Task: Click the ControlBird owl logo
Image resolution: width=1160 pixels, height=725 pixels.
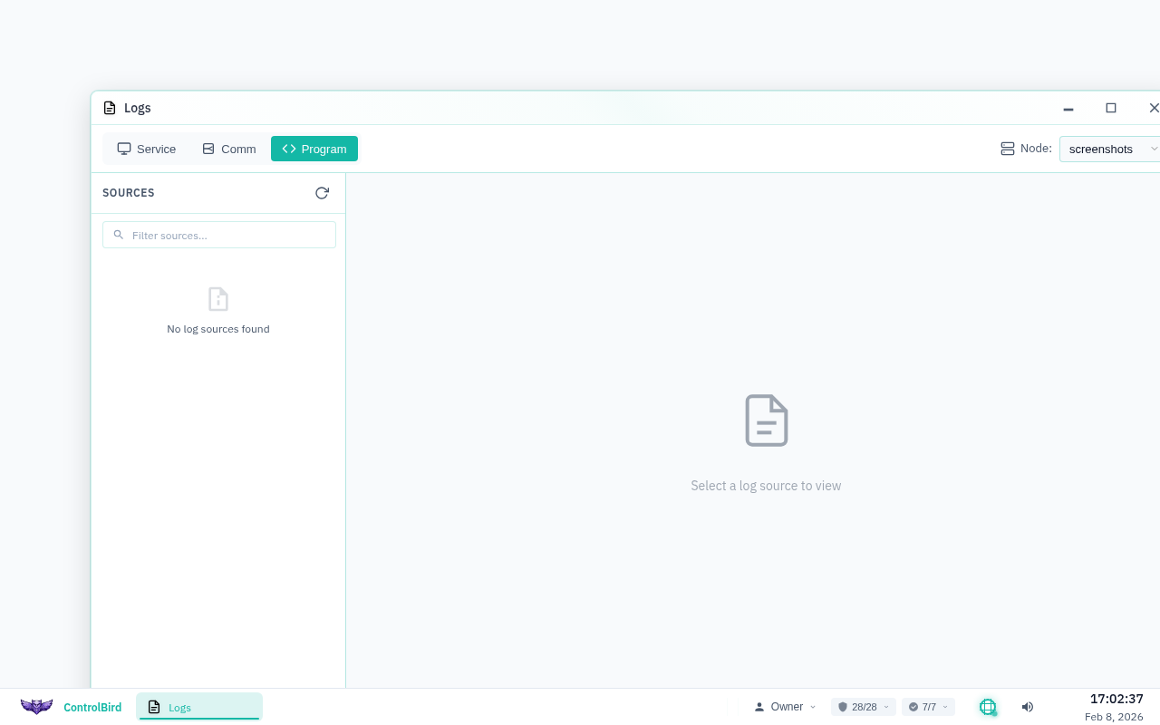Action: click(37, 707)
